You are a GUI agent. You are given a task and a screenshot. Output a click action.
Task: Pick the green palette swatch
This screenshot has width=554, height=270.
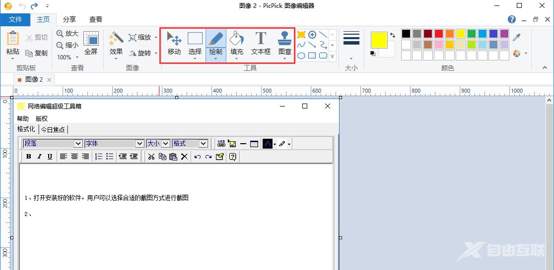472,34
